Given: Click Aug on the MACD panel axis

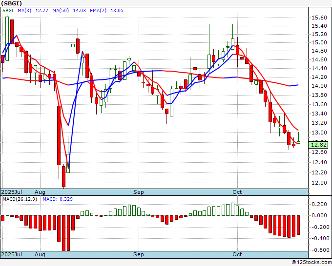Looking at the screenshot, I should [40, 254].
